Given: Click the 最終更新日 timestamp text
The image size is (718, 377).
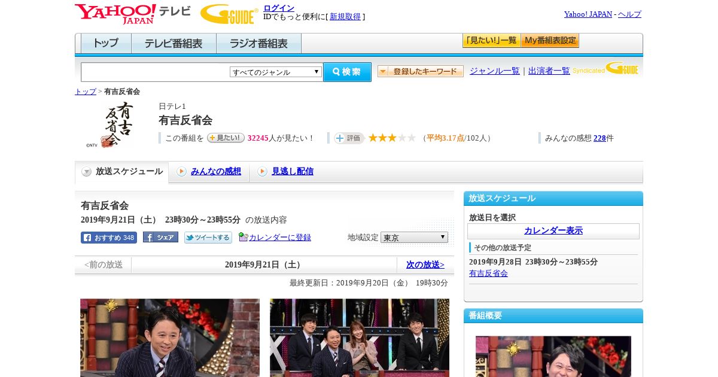Looking at the screenshot, I should [369, 283].
